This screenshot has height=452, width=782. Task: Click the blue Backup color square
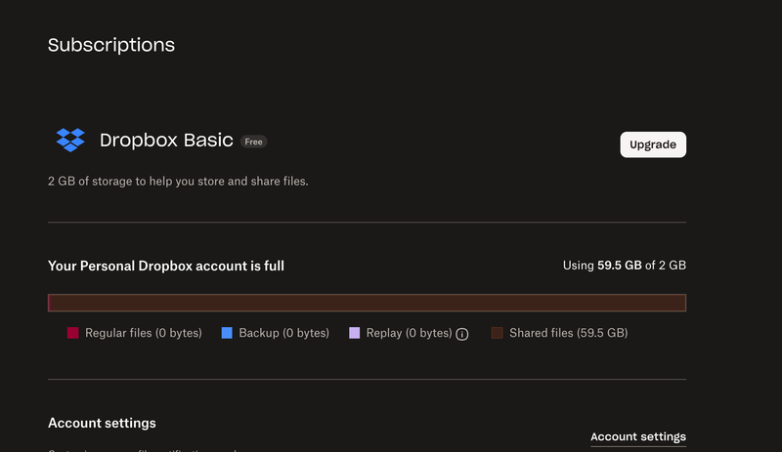pyautogui.click(x=227, y=334)
